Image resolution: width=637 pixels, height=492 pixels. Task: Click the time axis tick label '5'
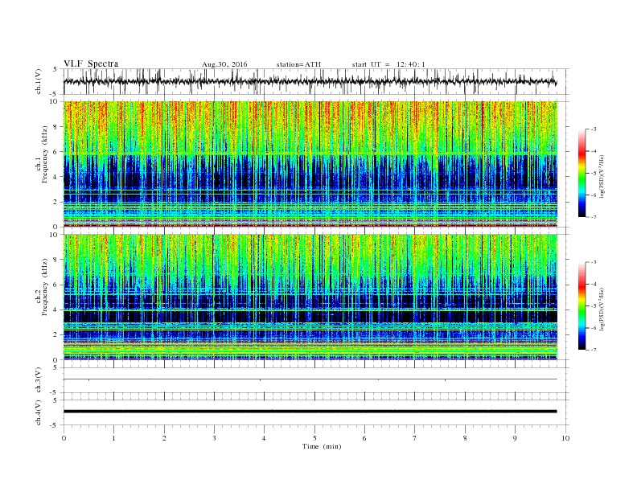[x=314, y=438]
